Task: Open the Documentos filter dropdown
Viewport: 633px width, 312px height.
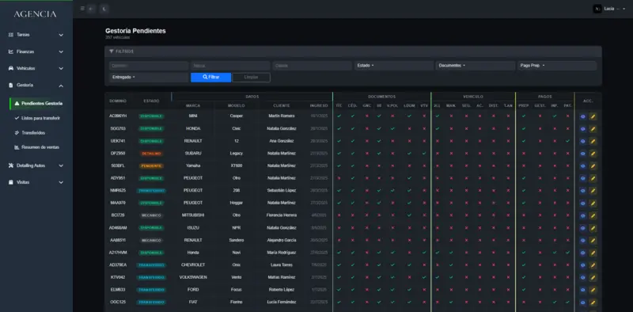Action: pyautogui.click(x=476, y=66)
